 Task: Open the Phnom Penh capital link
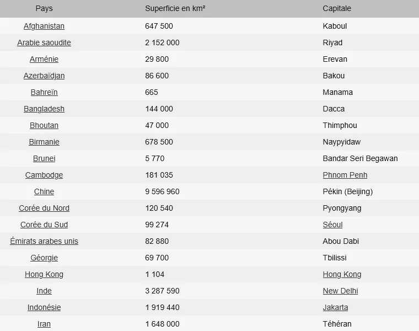[x=345, y=175]
